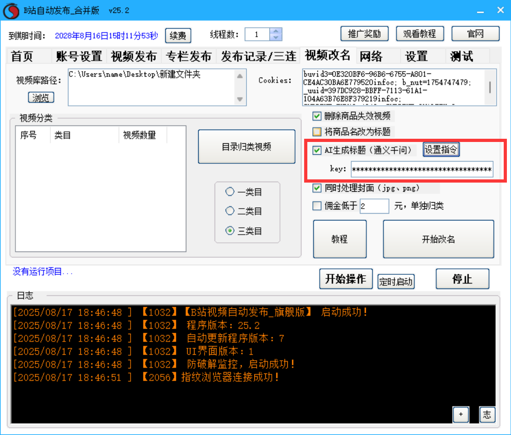Click 观看教程 button
511x435 pixels.
(x=420, y=34)
